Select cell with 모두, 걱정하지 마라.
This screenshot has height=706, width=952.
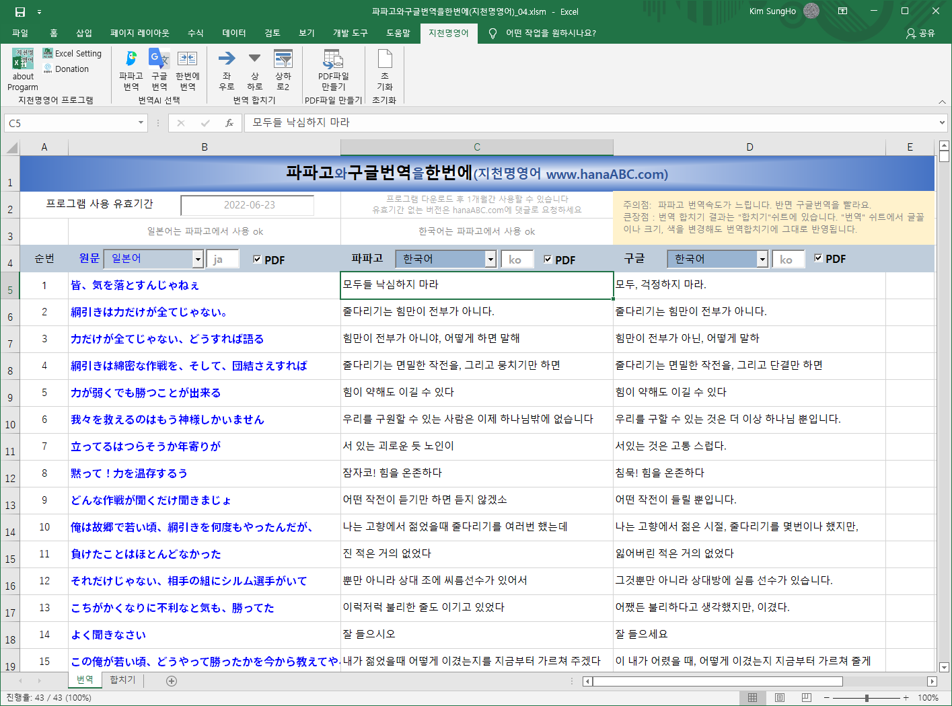tap(749, 285)
